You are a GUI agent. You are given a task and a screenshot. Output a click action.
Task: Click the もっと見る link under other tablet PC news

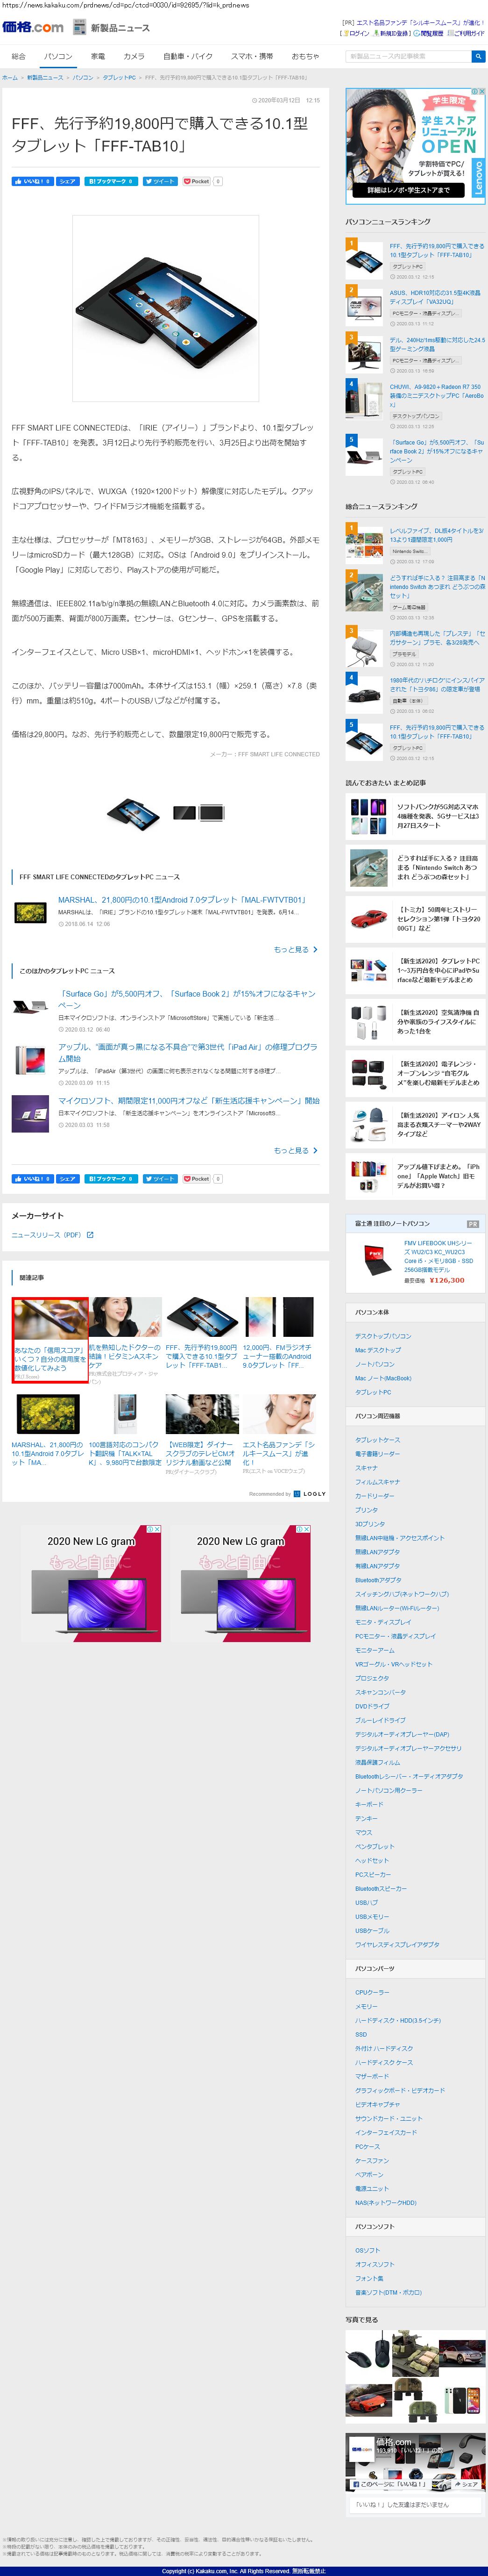295,1150
